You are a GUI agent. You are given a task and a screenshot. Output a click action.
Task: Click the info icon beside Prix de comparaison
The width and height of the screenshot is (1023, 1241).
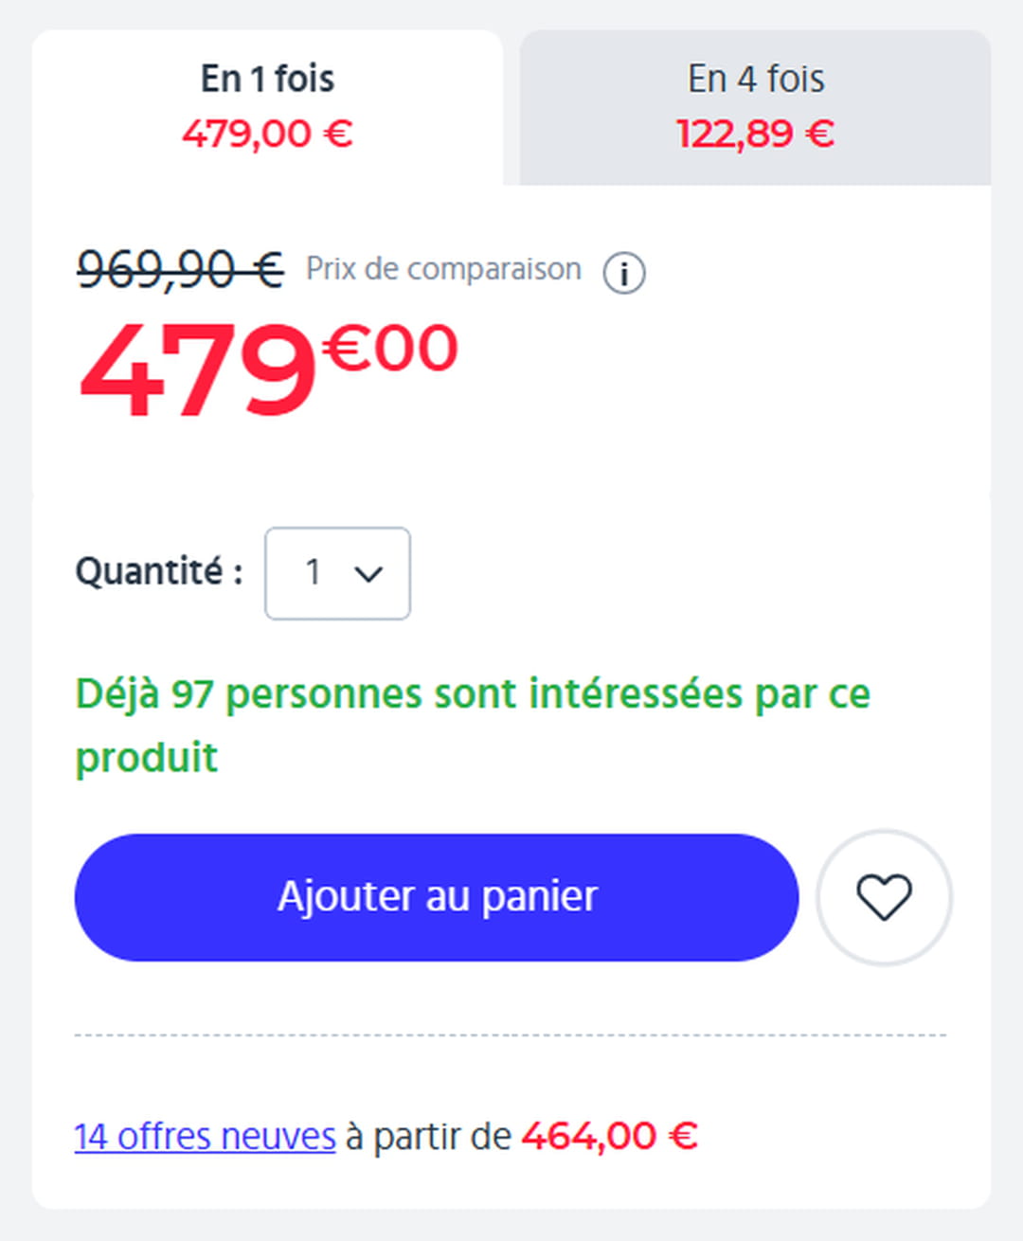(624, 274)
